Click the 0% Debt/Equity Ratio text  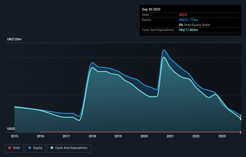point(194,25)
